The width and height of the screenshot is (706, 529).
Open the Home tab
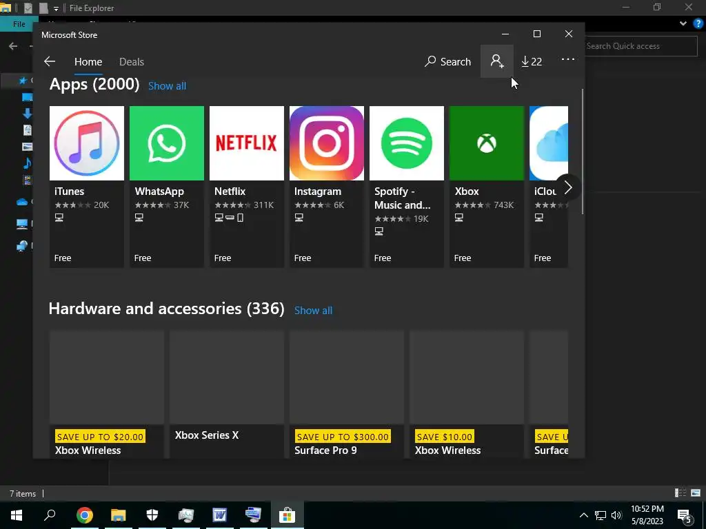(x=88, y=61)
